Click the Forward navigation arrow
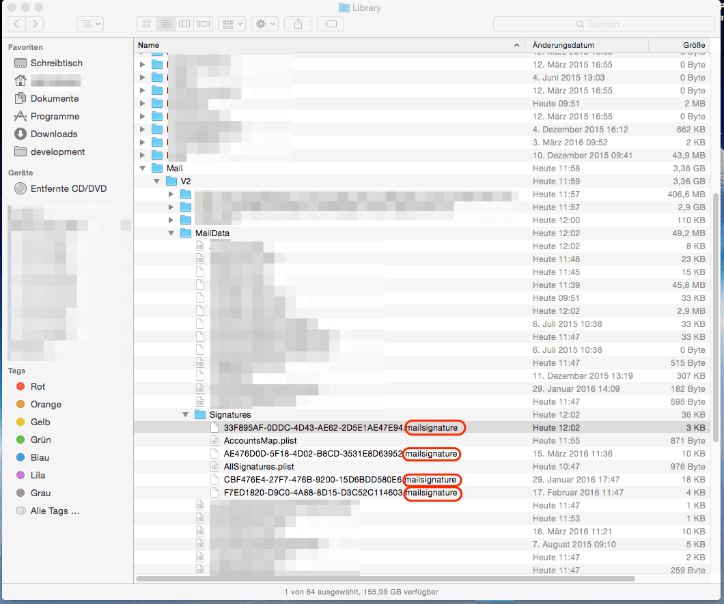The height and width of the screenshot is (604, 724). point(34,24)
